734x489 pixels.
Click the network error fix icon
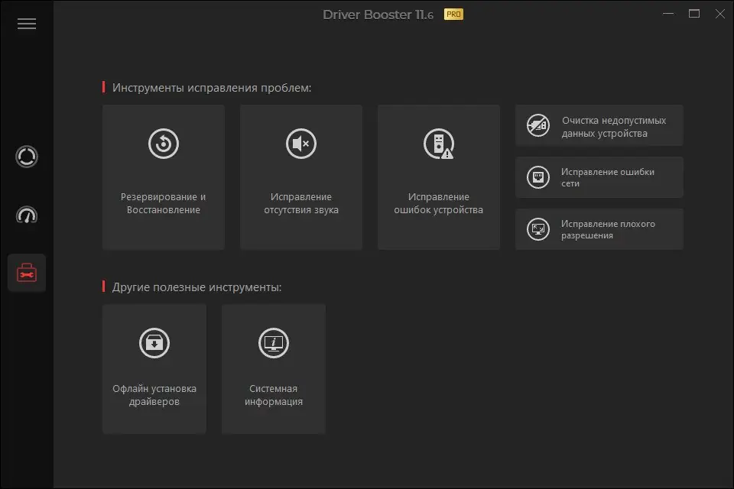[538, 178]
